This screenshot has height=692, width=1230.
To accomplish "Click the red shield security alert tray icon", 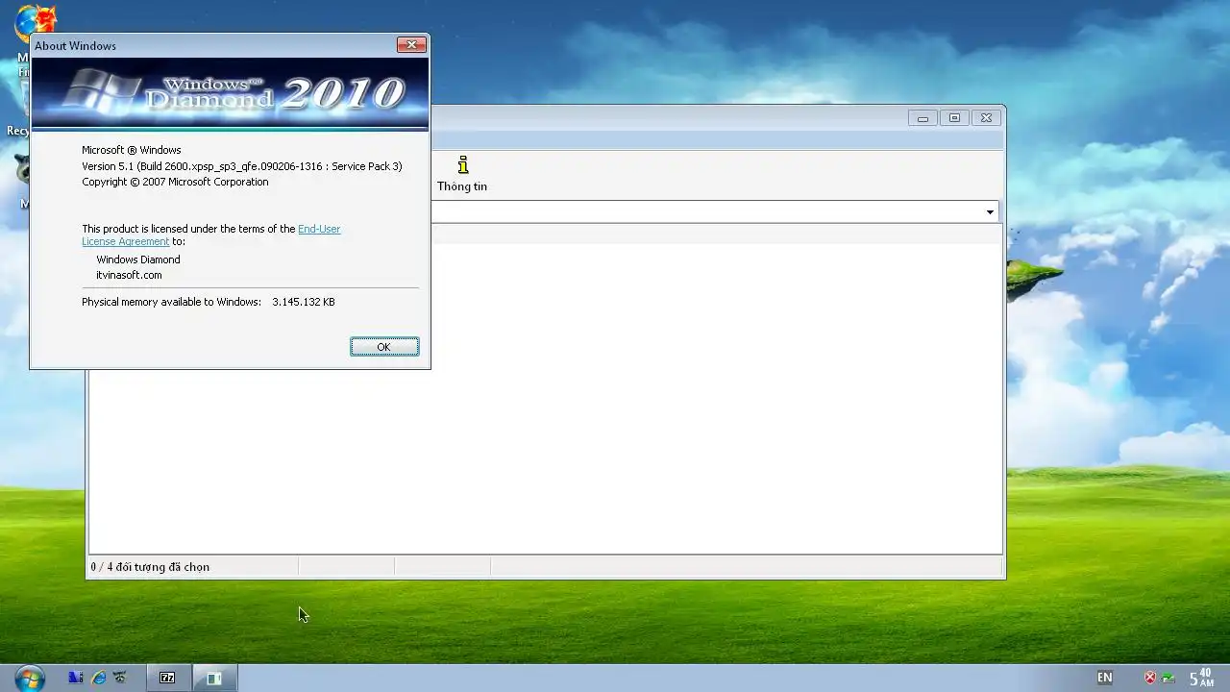I will [1150, 678].
